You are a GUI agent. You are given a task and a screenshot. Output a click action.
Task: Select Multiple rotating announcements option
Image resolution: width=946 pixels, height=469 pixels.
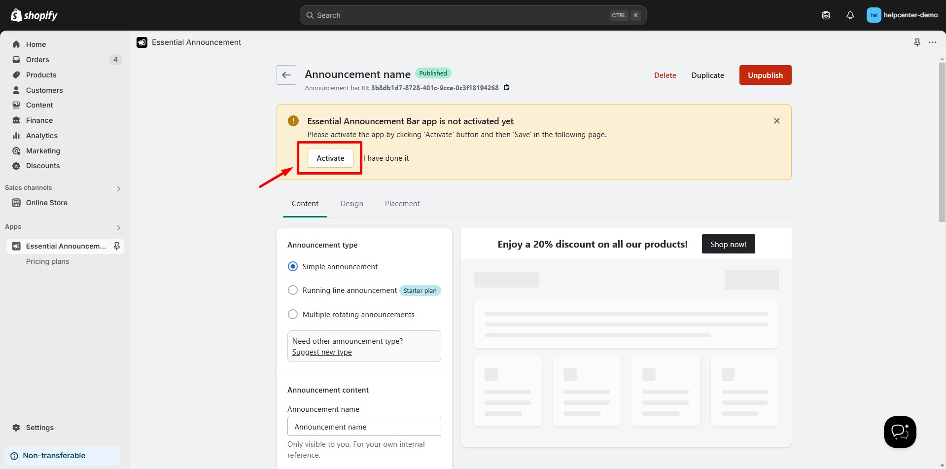tap(293, 314)
